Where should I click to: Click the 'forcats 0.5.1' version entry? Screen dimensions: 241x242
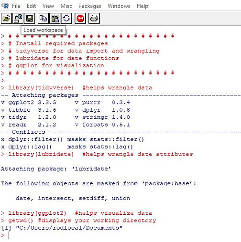[106, 125]
